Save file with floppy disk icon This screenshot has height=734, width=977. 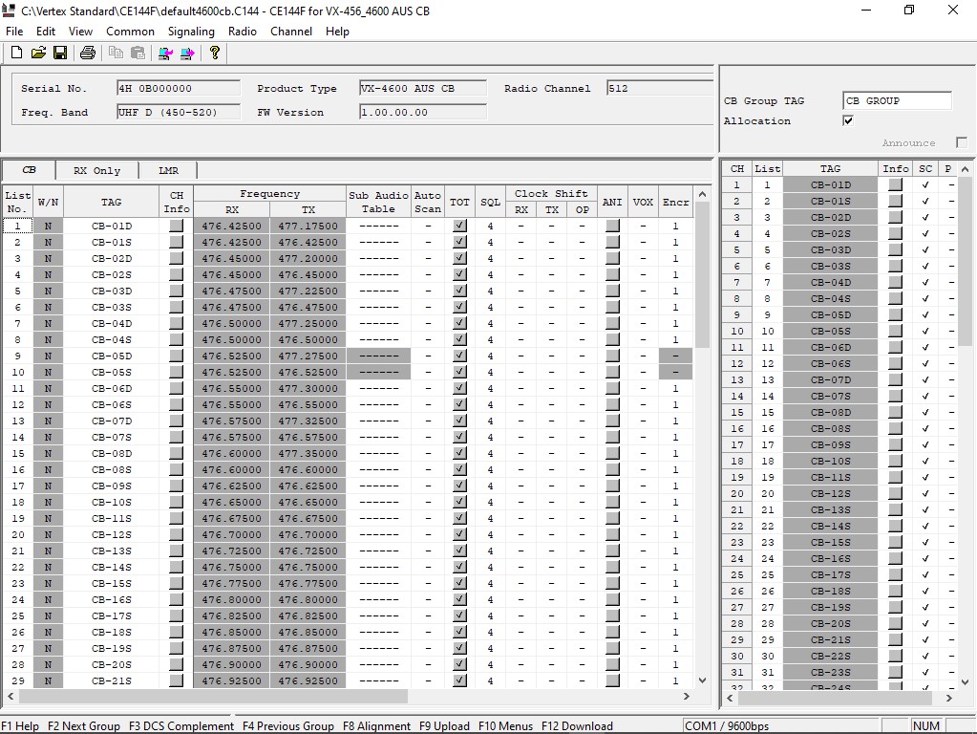coord(60,53)
